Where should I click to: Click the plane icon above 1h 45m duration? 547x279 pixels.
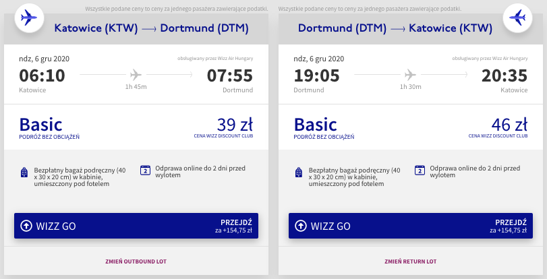(136, 73)
